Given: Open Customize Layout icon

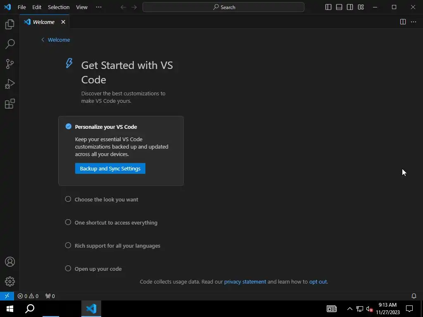Looking at the screenshot, I should (361, 7).
